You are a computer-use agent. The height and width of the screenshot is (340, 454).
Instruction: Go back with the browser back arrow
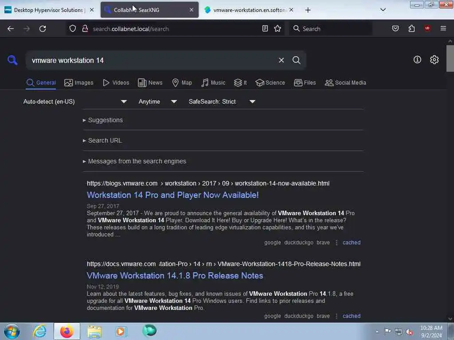click(x=11, y=29)
